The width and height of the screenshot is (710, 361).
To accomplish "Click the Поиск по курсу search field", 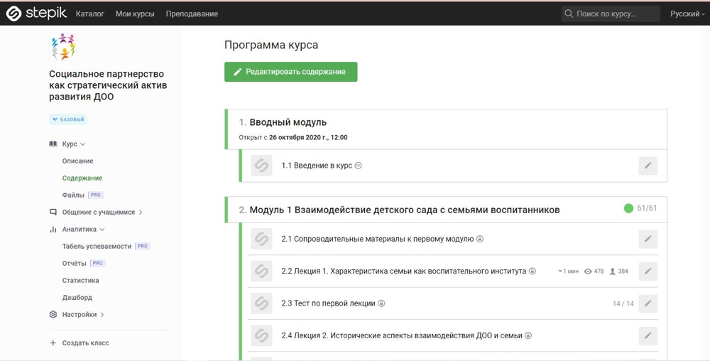I will pyautogui.click(x=615, y=14).
